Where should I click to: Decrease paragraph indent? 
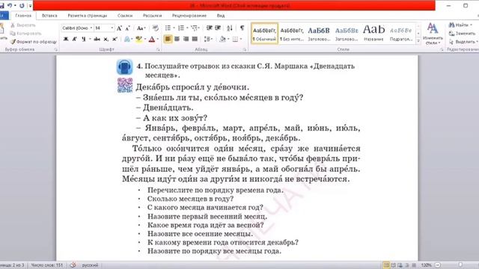coord(210,28)
